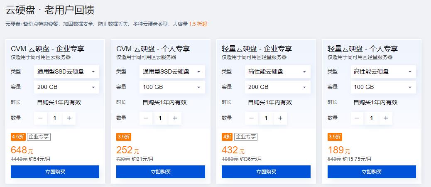The height and width of the screenshot is (187, 431).
Task: Click the struck-through 1080元 original price
Action: tap(230, 159)
